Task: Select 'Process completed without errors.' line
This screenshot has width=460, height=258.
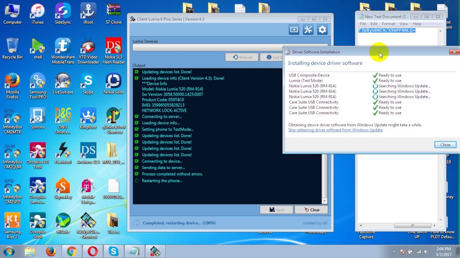Action: click(172, 174)
